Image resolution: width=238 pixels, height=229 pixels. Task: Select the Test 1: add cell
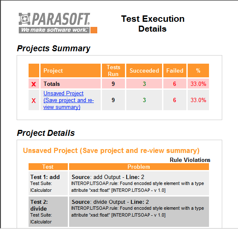(x=48, y=183)
